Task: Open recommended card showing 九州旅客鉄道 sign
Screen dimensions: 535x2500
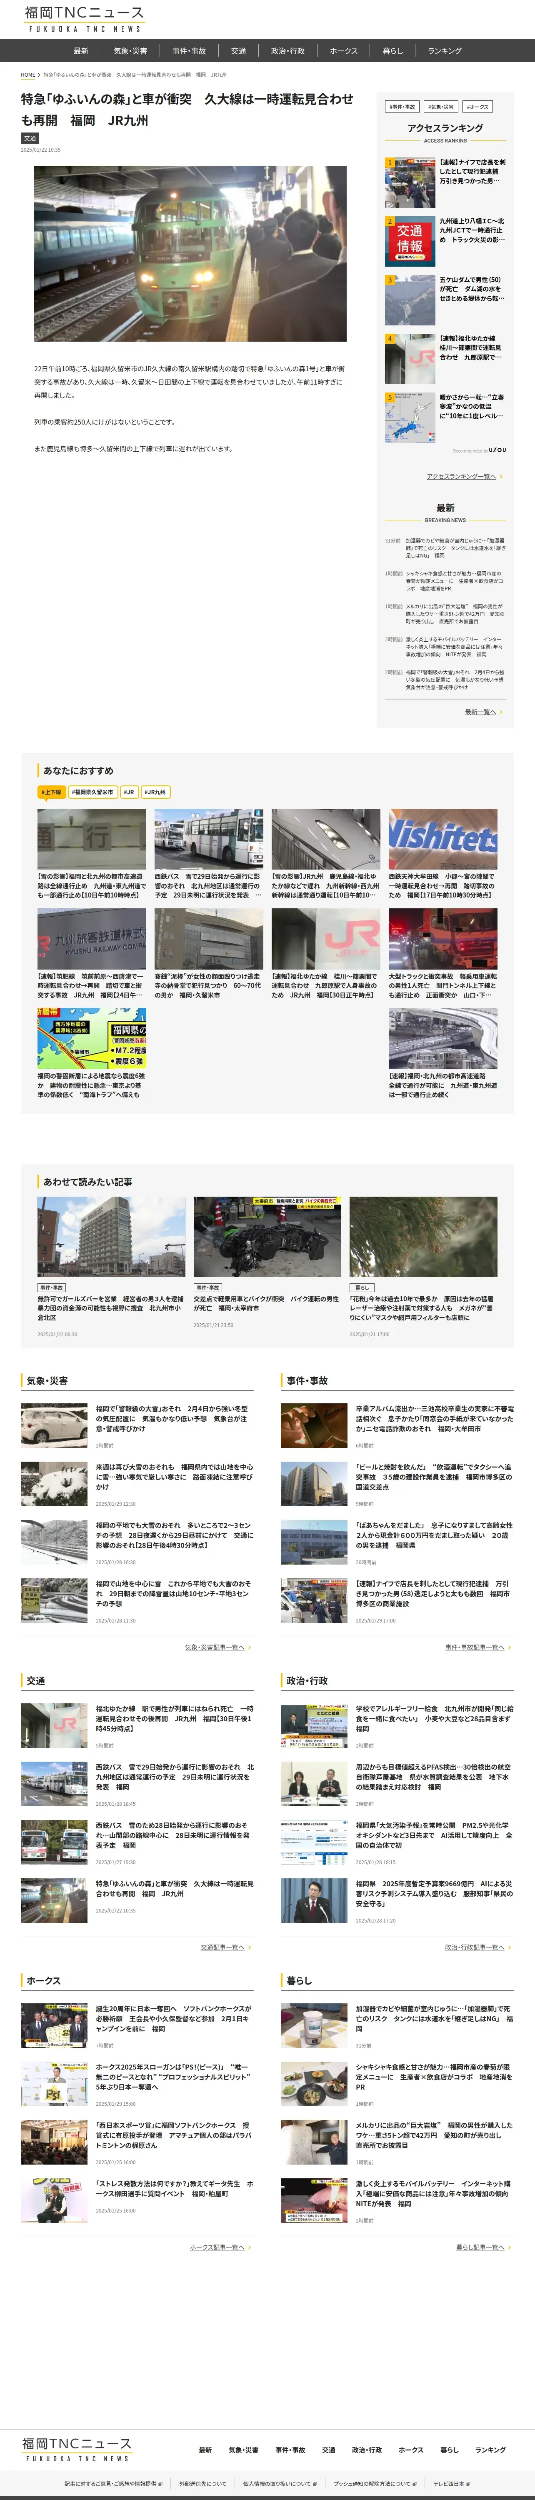Action: (92, 954)
